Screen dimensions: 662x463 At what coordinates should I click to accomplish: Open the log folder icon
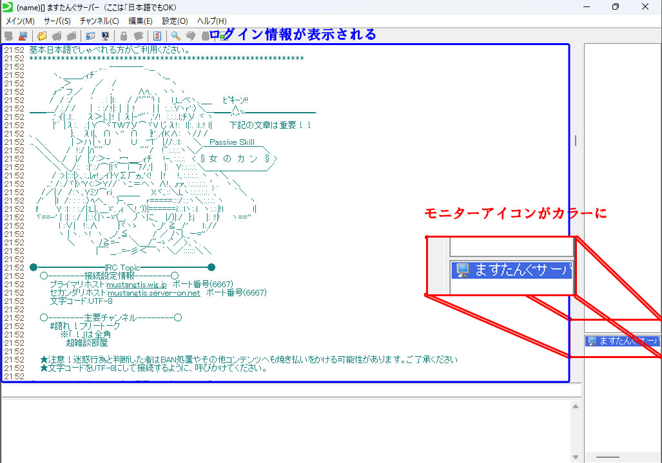click(x=42, y=36)
